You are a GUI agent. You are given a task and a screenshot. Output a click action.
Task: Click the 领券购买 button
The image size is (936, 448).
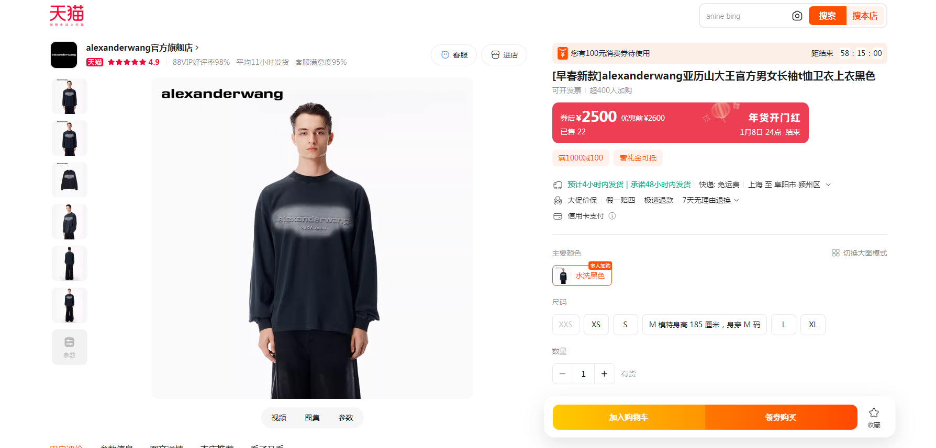[781, 417]
